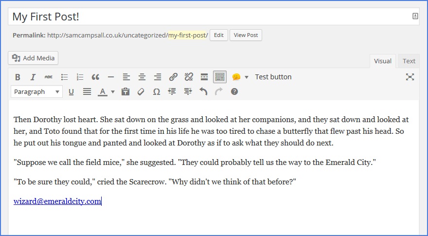The image size is (428, 236).
Task: Open the special character Omega tool
Action: [x=157, y=91]
